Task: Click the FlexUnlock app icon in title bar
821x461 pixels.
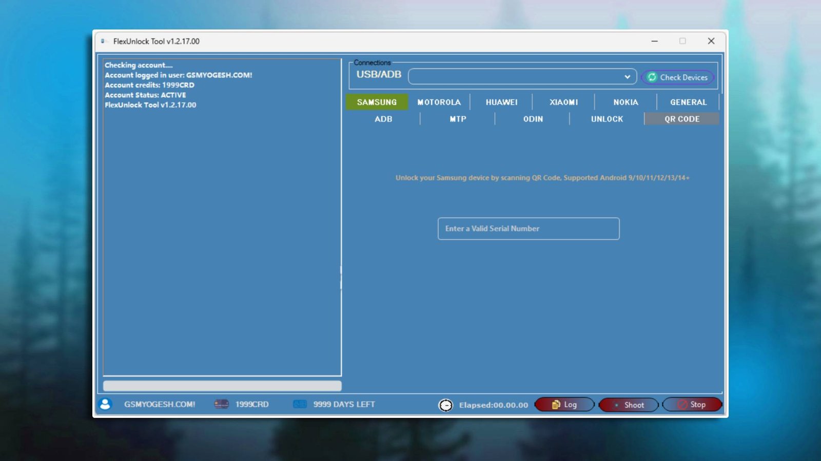Action: click(x=104, y=40)
